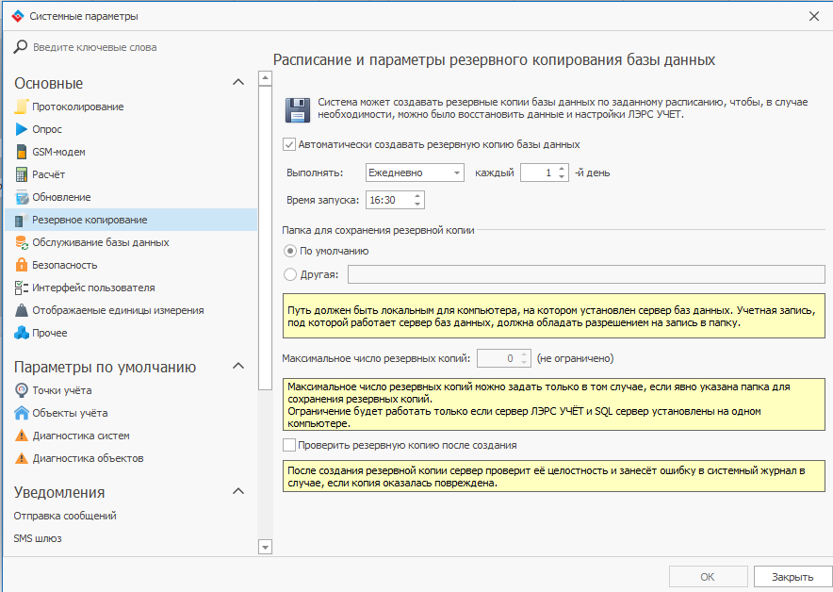This screenshot has width=833, height=592.
Task: Click the sidebar scrollbar thumb
Action: pos(265,238)
